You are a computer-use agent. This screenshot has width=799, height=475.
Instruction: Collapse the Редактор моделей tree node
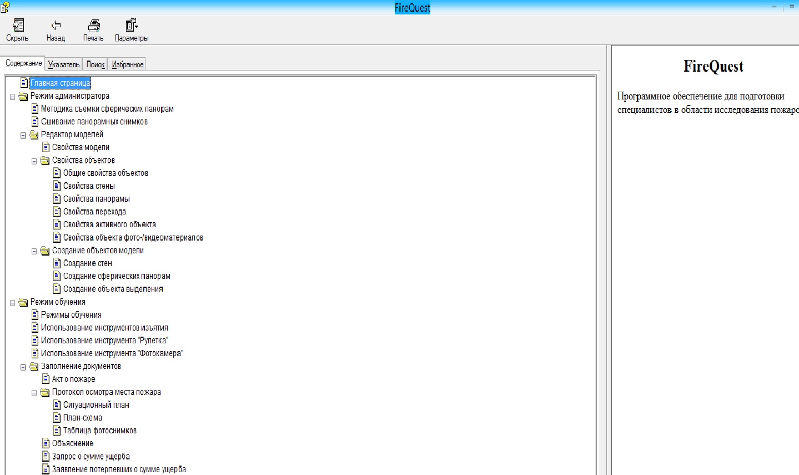click(x=23, y=135)
